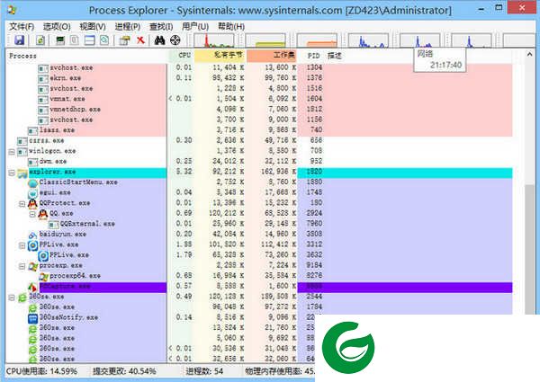Open the 选项(O) menu
The width and height of the screenshot is (540, 382).
57,26
